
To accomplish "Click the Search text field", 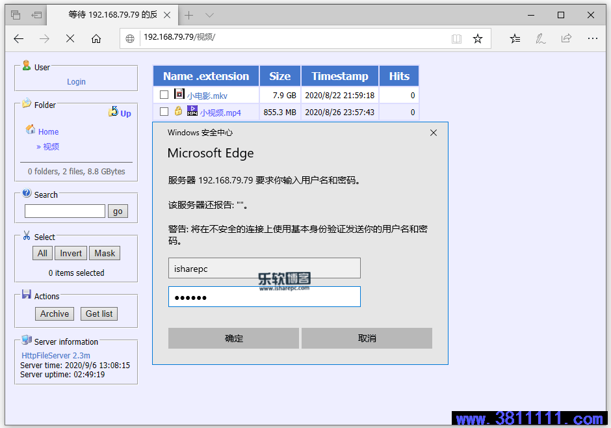I will (65, 211).
